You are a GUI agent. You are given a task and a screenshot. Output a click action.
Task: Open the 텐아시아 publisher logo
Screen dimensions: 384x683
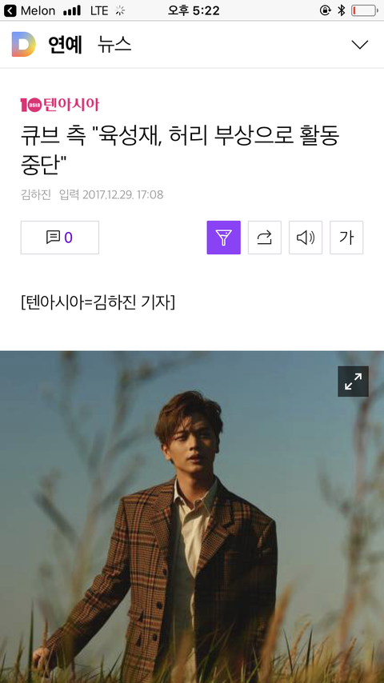(60, 105)
